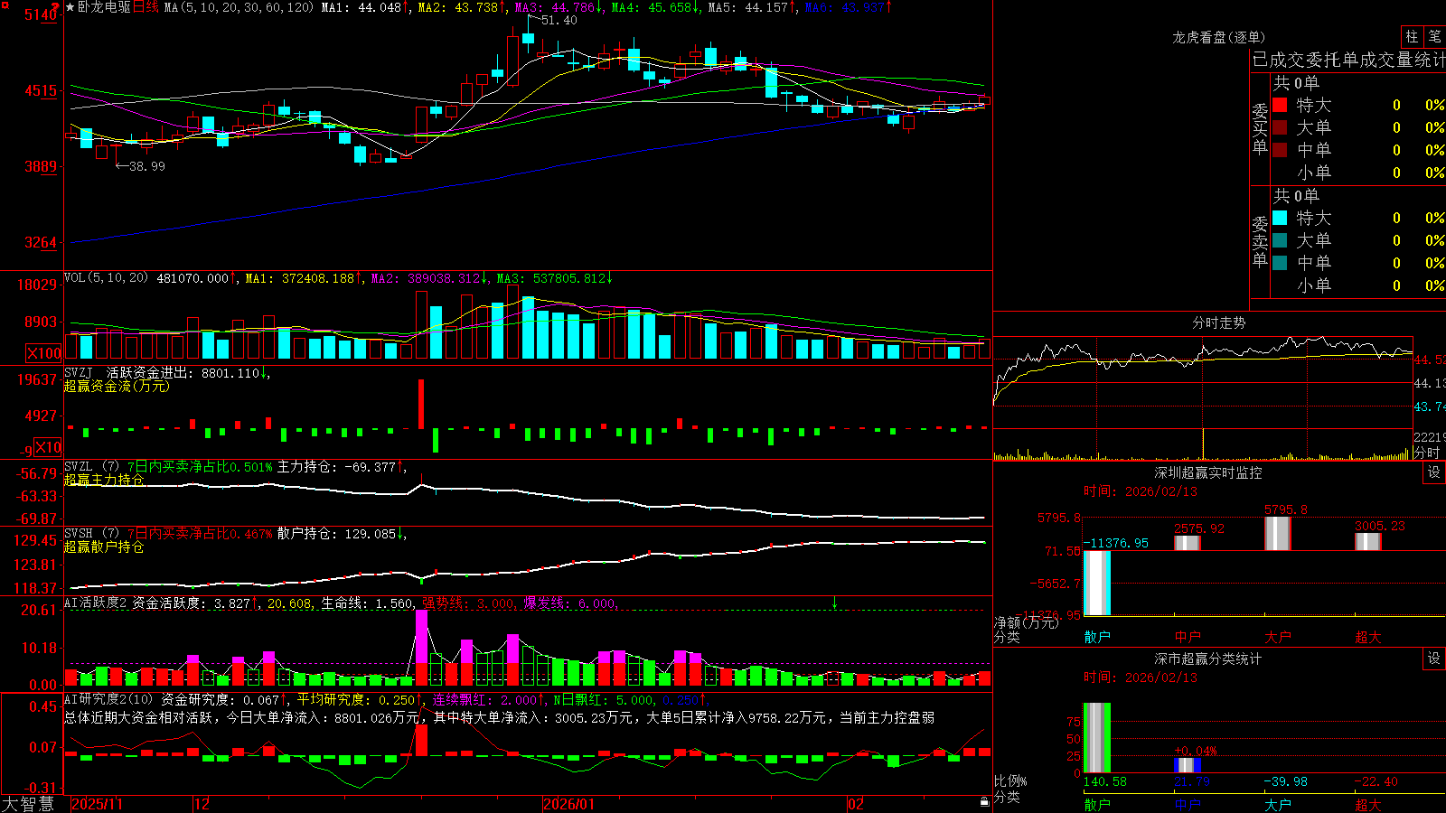1446x813 pixels.
Task: Click the 卧龙电驱 stock name
Action: (104, 7)
